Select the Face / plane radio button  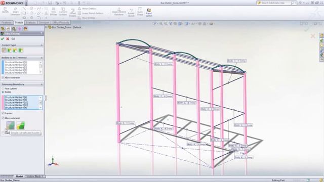click(x=3, y=88)
